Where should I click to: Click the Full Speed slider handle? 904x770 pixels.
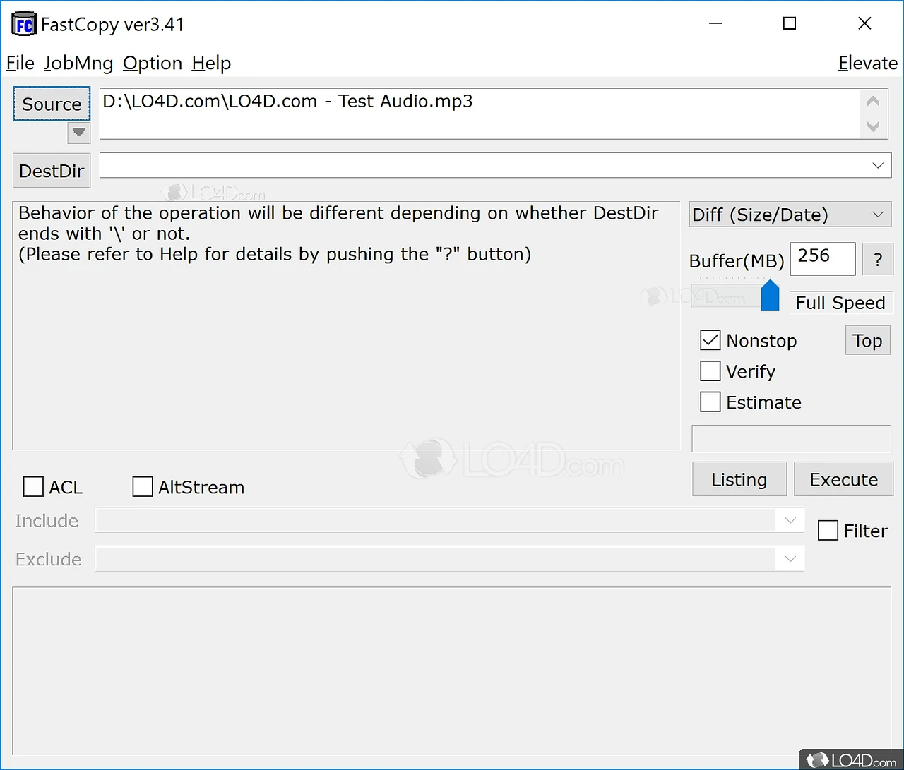point(770,296)
